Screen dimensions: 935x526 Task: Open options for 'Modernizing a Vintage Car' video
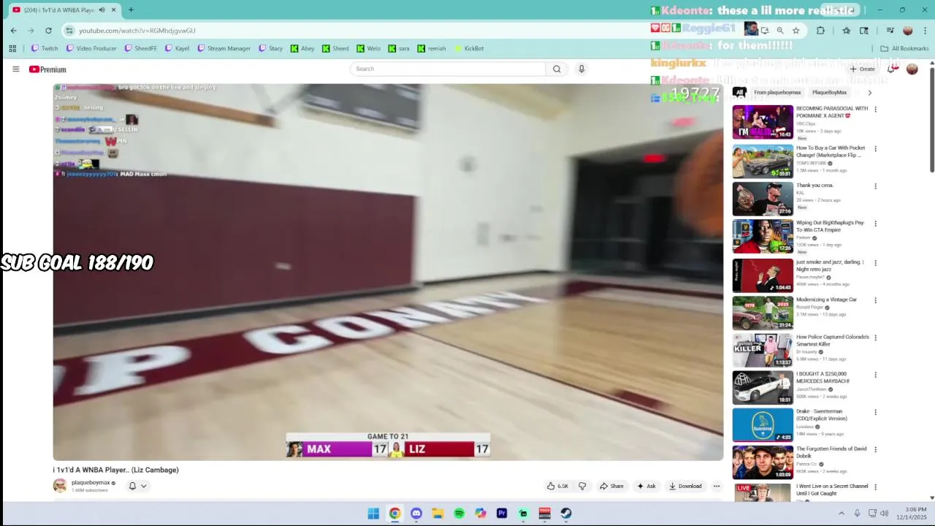[875, 300]
